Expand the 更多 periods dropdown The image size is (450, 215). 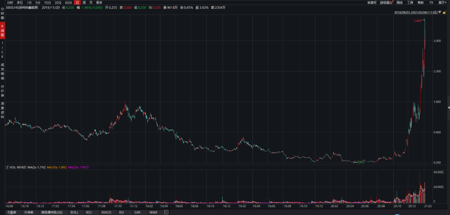tap(99, 2)
